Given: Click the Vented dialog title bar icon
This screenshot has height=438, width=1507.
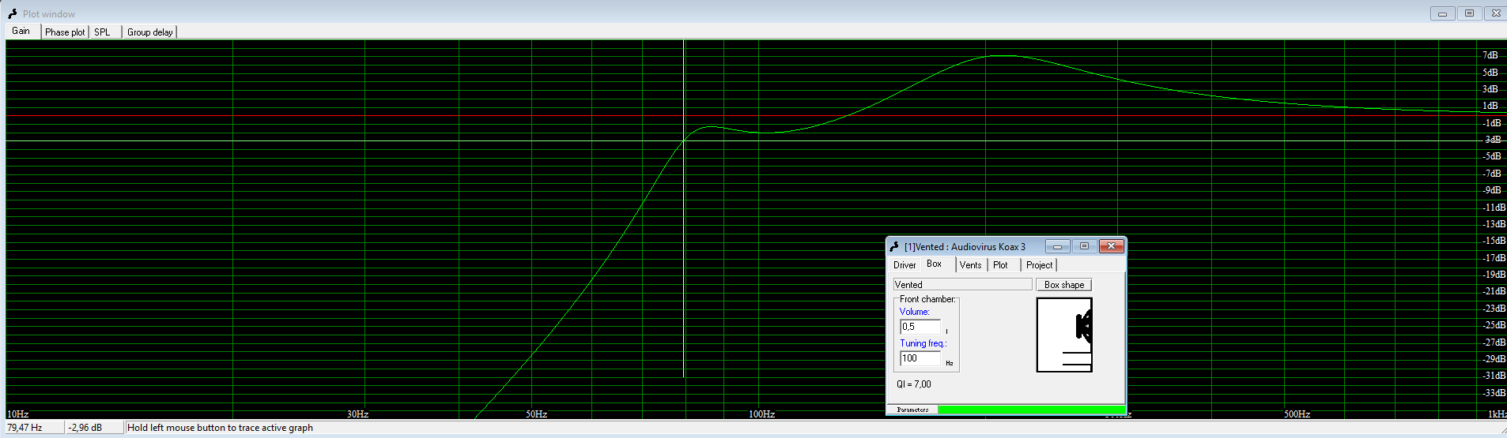Looking at the screenshot, I should click(x=894, y=246).
